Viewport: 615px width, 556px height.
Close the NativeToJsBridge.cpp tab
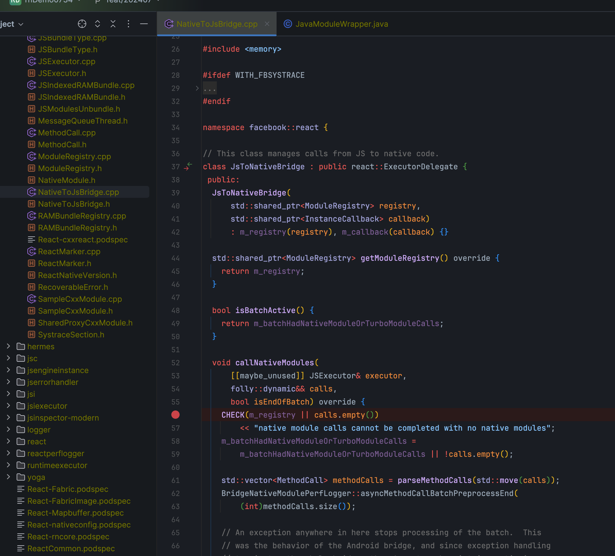(267, 24)
